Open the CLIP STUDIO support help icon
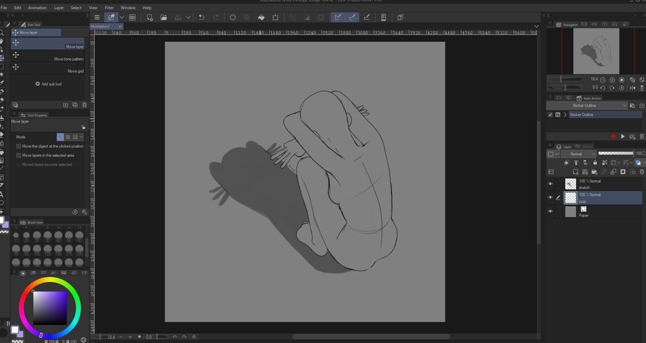Viewport: 646px width, 343px height. [x=400, y=17]
